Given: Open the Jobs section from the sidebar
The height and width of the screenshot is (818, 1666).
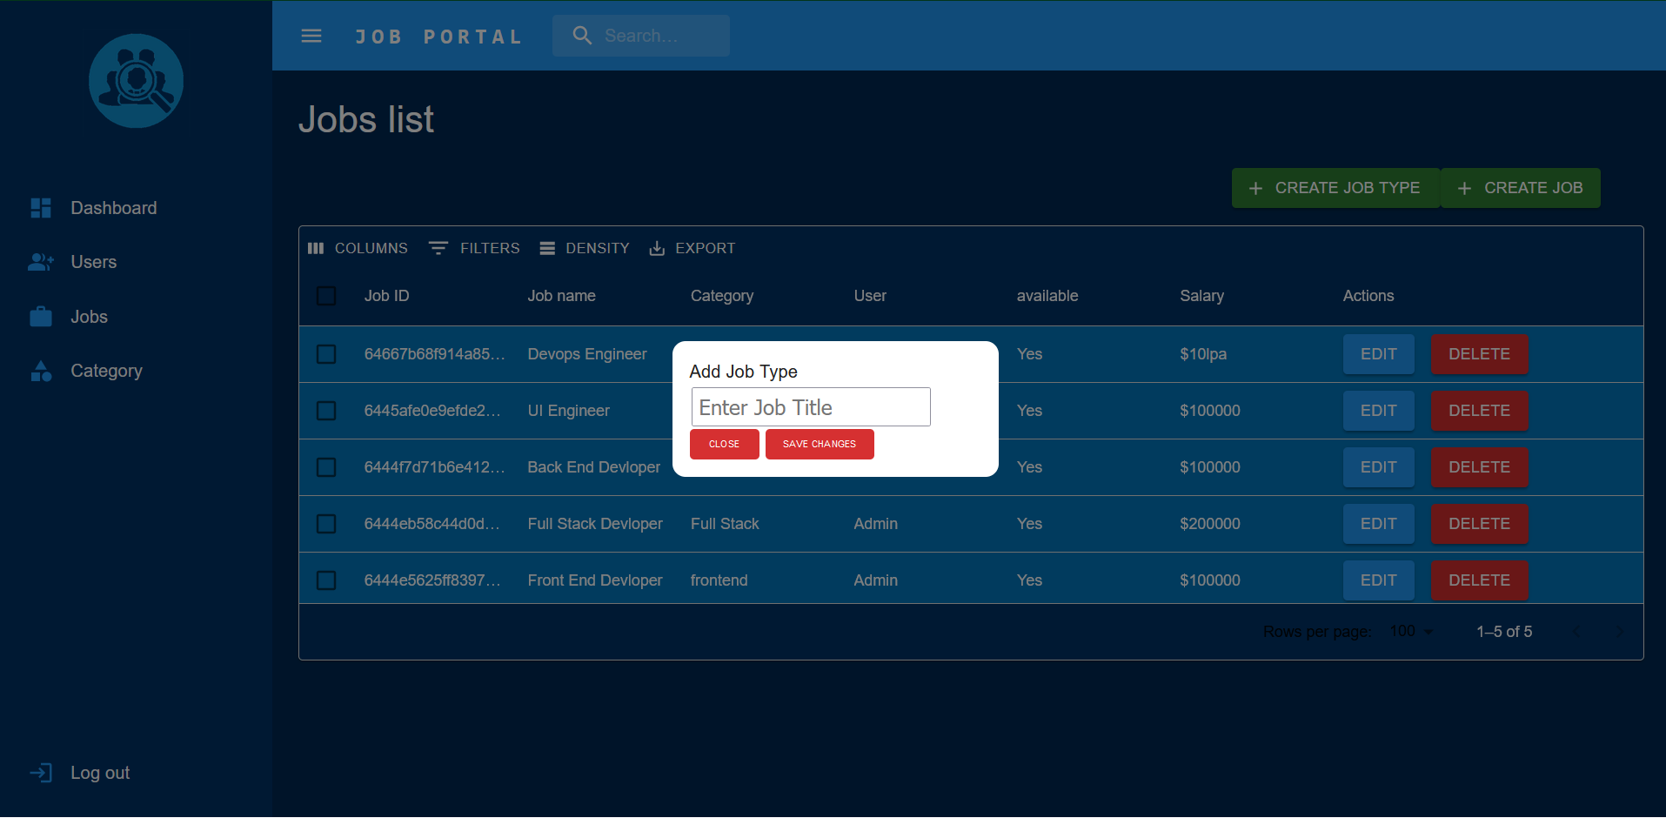Looking at the screenshot, I should (x=89, y=317).
